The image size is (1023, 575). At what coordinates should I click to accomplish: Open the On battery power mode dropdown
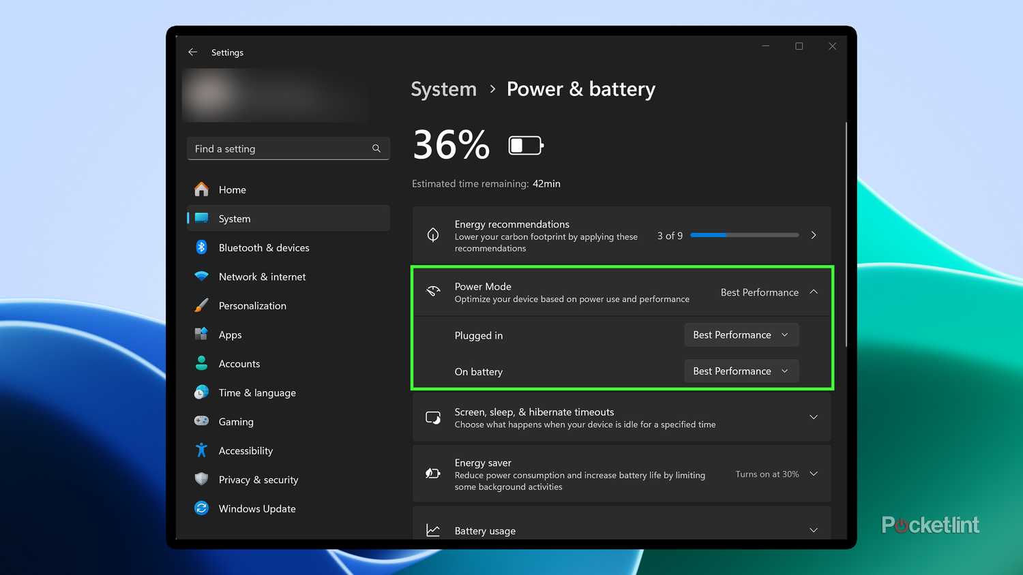click(741, 371)
